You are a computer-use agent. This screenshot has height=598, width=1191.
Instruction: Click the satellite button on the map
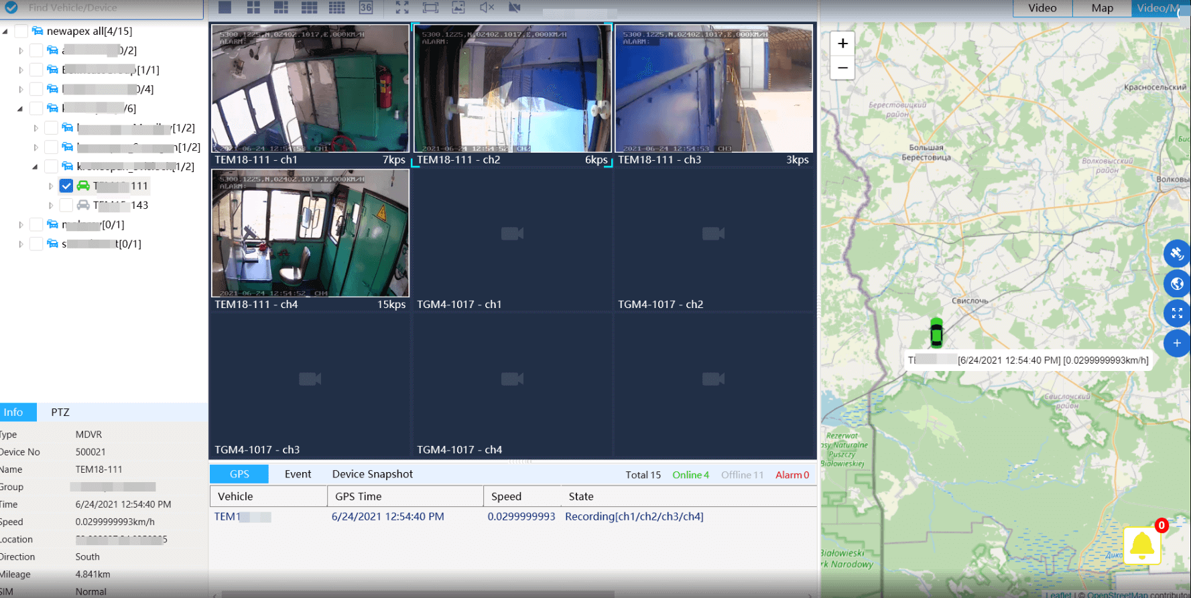pos(1176,254)
